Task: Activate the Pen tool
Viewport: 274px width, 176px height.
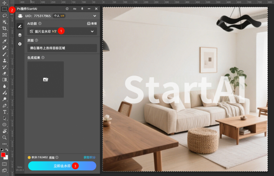Action: 5,105
